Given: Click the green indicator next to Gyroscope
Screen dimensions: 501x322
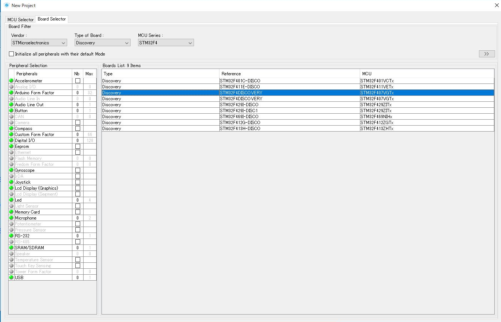Looking at the screenshot, I should click(x=11, y=170).
